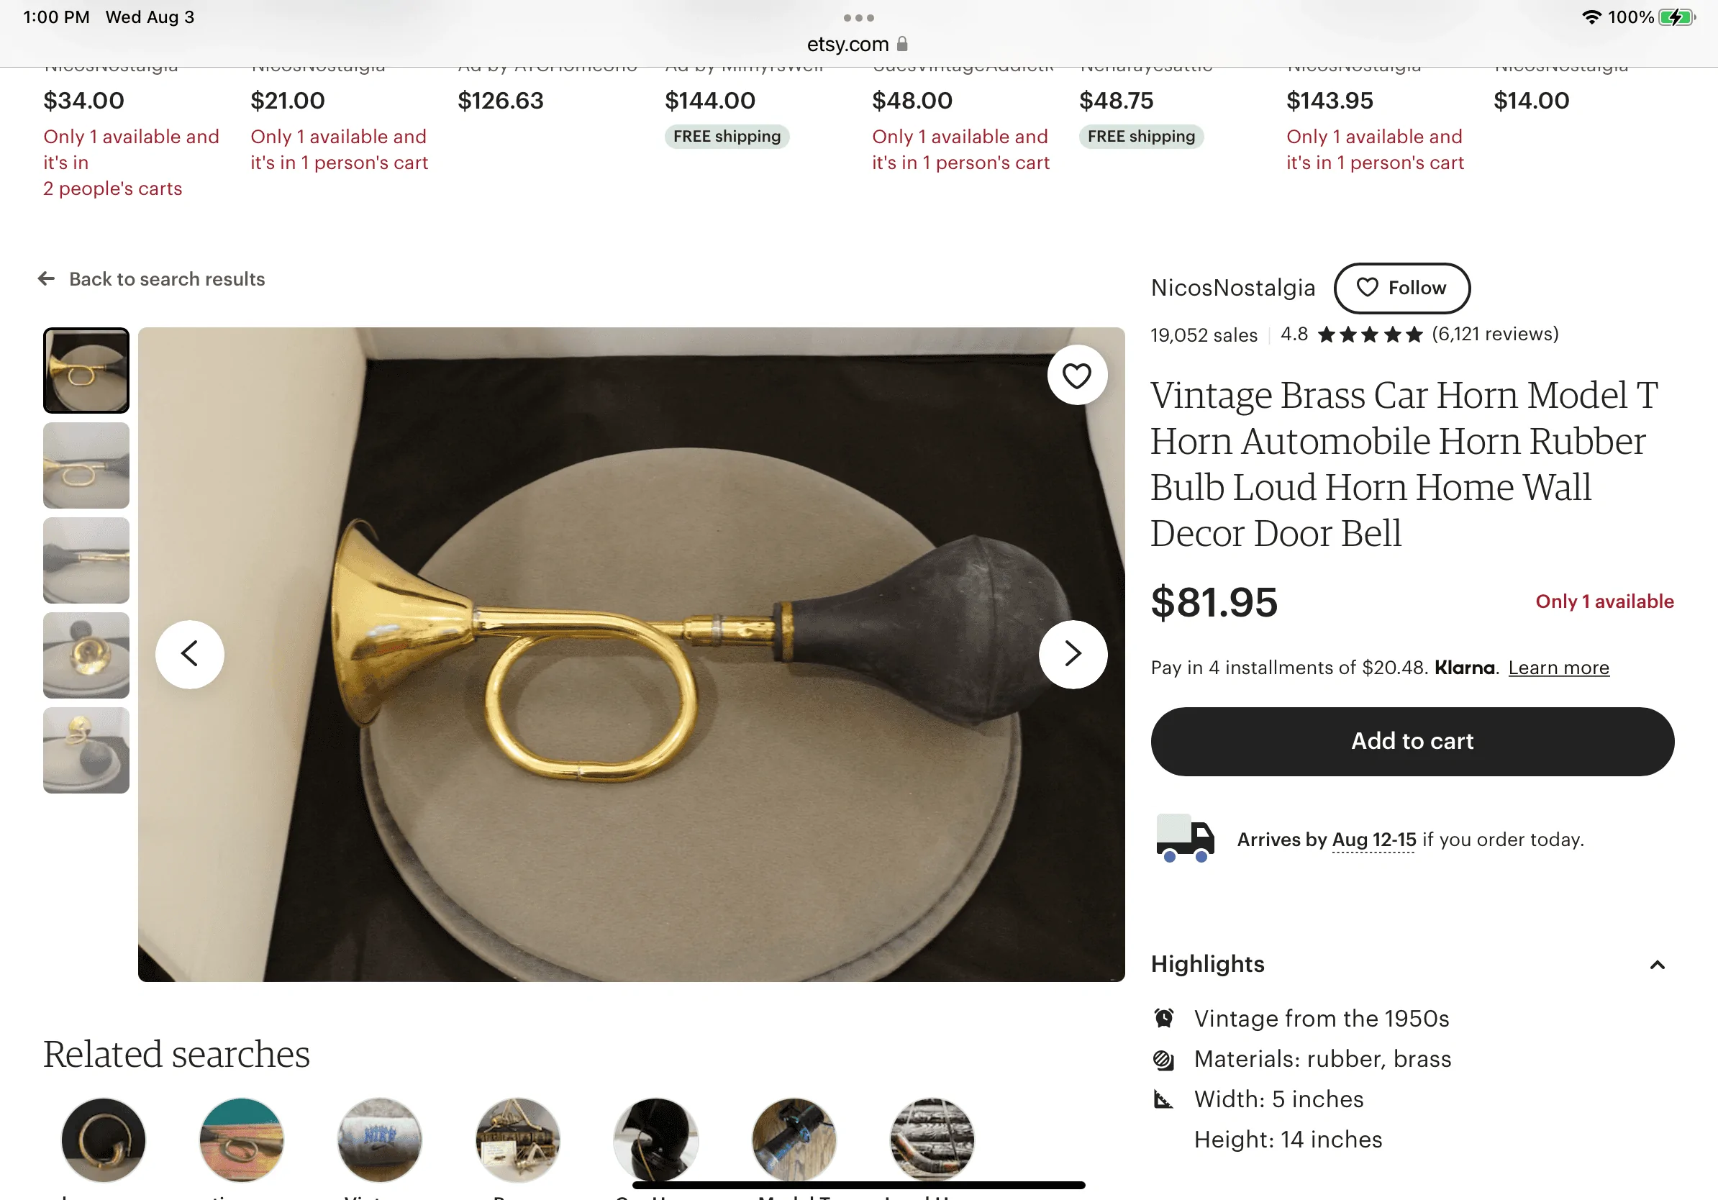The height and width of the screenshot is (1200, 1718).
Task: Show the next product photo
Action: [x=1072, y=653]
